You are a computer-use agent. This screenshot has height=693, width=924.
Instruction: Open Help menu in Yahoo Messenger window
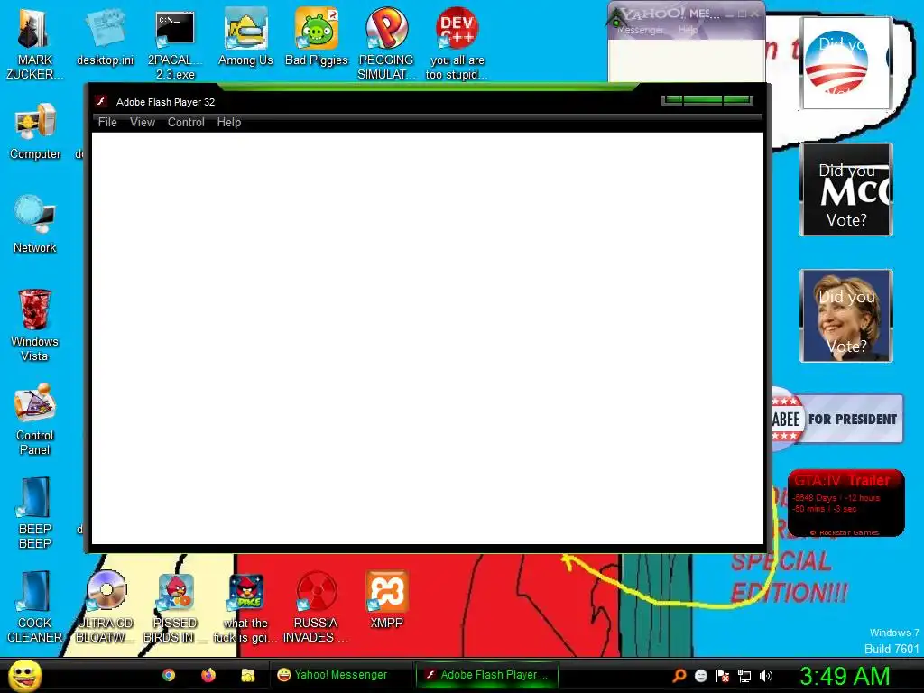point(688,30)
